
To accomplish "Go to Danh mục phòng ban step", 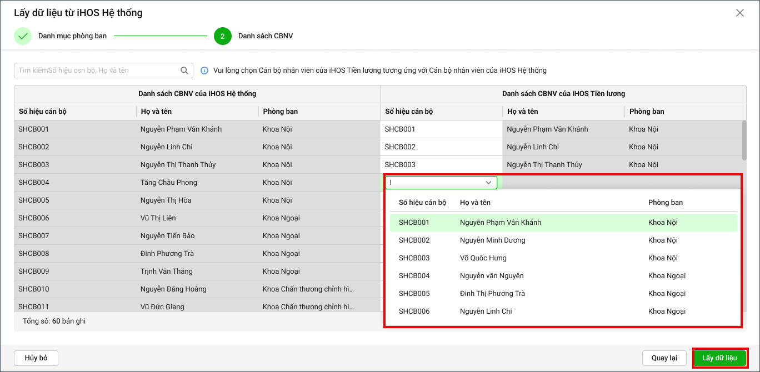I will (x=72, y=36).
